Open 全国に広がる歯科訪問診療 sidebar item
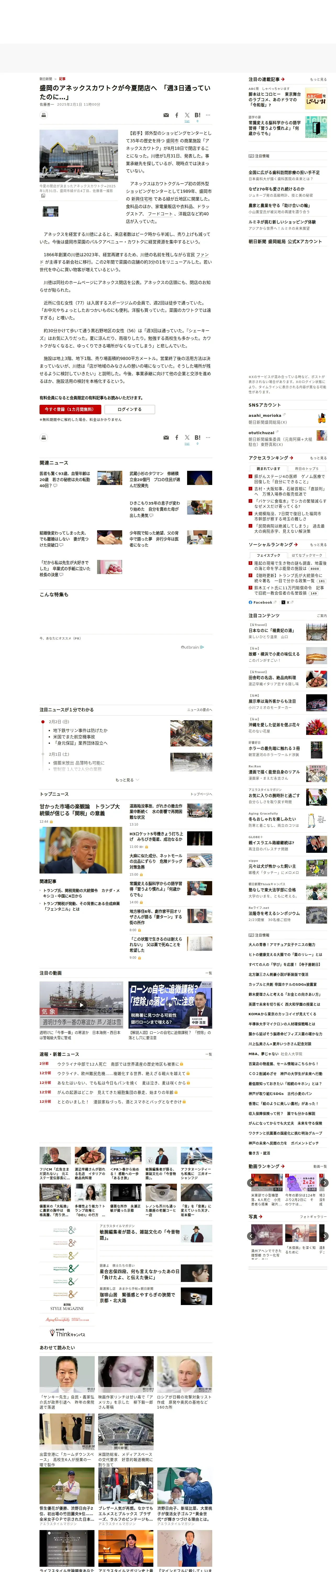 point(284,173)
